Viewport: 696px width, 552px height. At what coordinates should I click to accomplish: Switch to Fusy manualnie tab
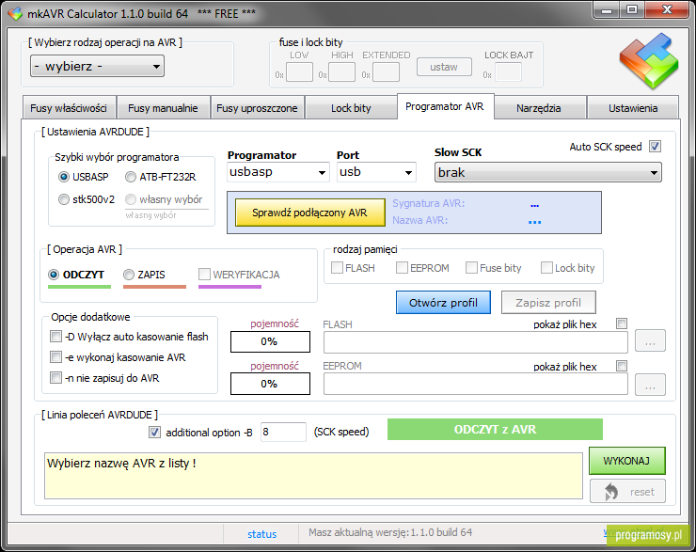(163, 108)
